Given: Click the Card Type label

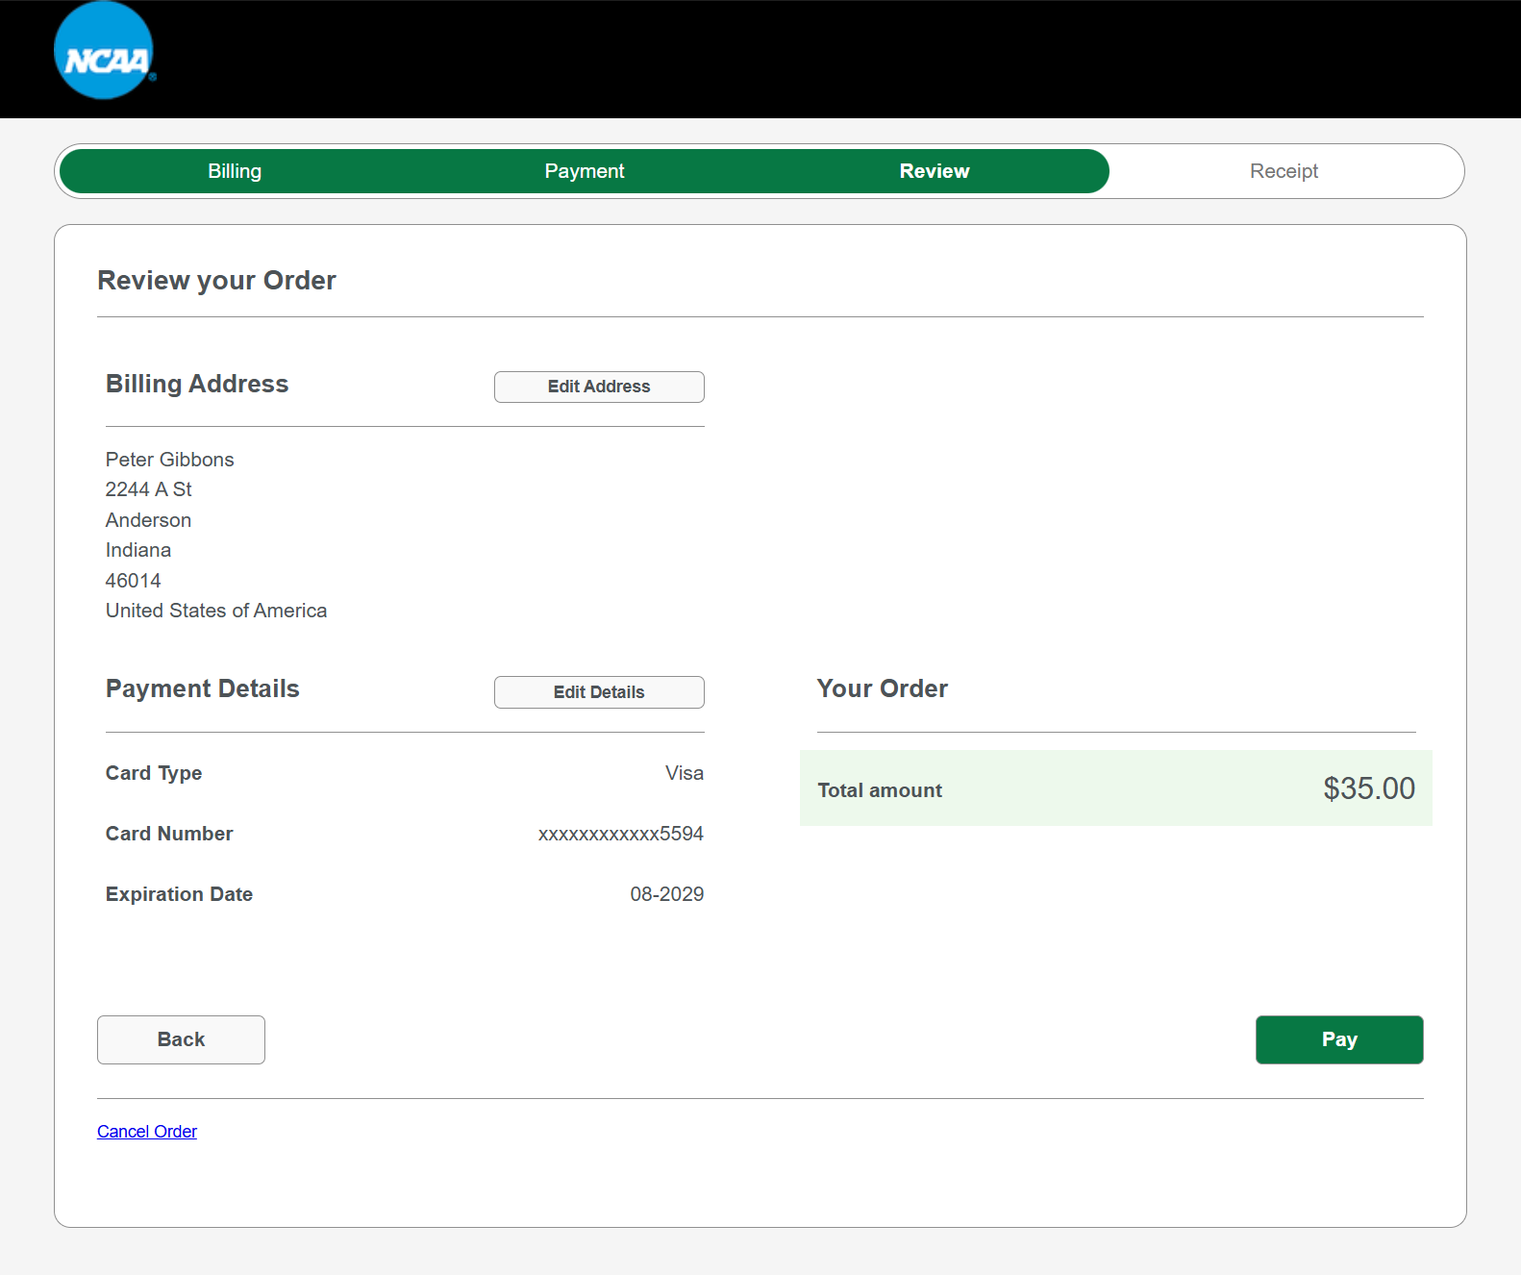Looking at the screenshot, I should point(154,773).
